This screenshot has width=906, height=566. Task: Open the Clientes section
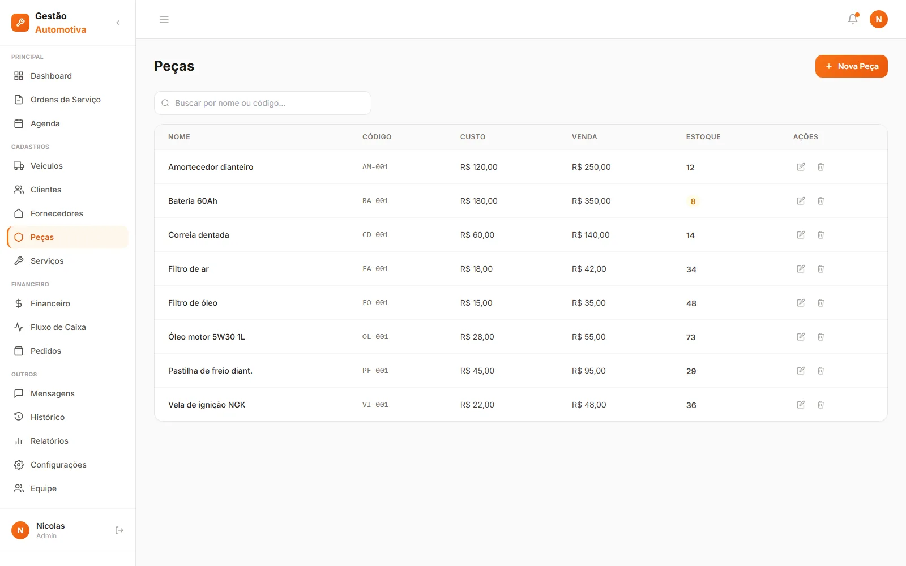pos(68,190)
